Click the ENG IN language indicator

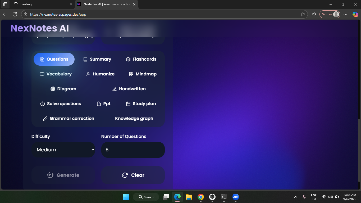pos(314,197)
